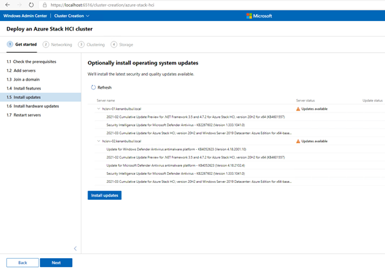Open the Cluster Creation dropdown
The width and height of the screenshot is (385, 269).
pyautogui.click(x=71, y=16)
